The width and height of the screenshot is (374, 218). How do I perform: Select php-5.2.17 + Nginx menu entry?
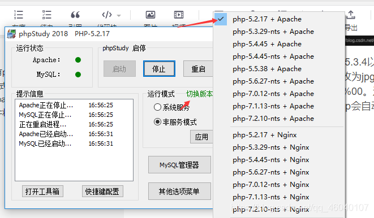tap(280, 135)
